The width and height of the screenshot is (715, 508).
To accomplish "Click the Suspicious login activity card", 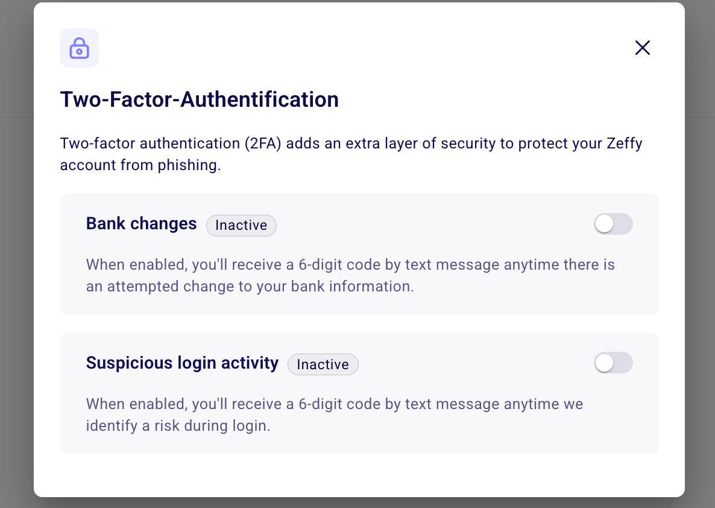I will pos(359,393).
